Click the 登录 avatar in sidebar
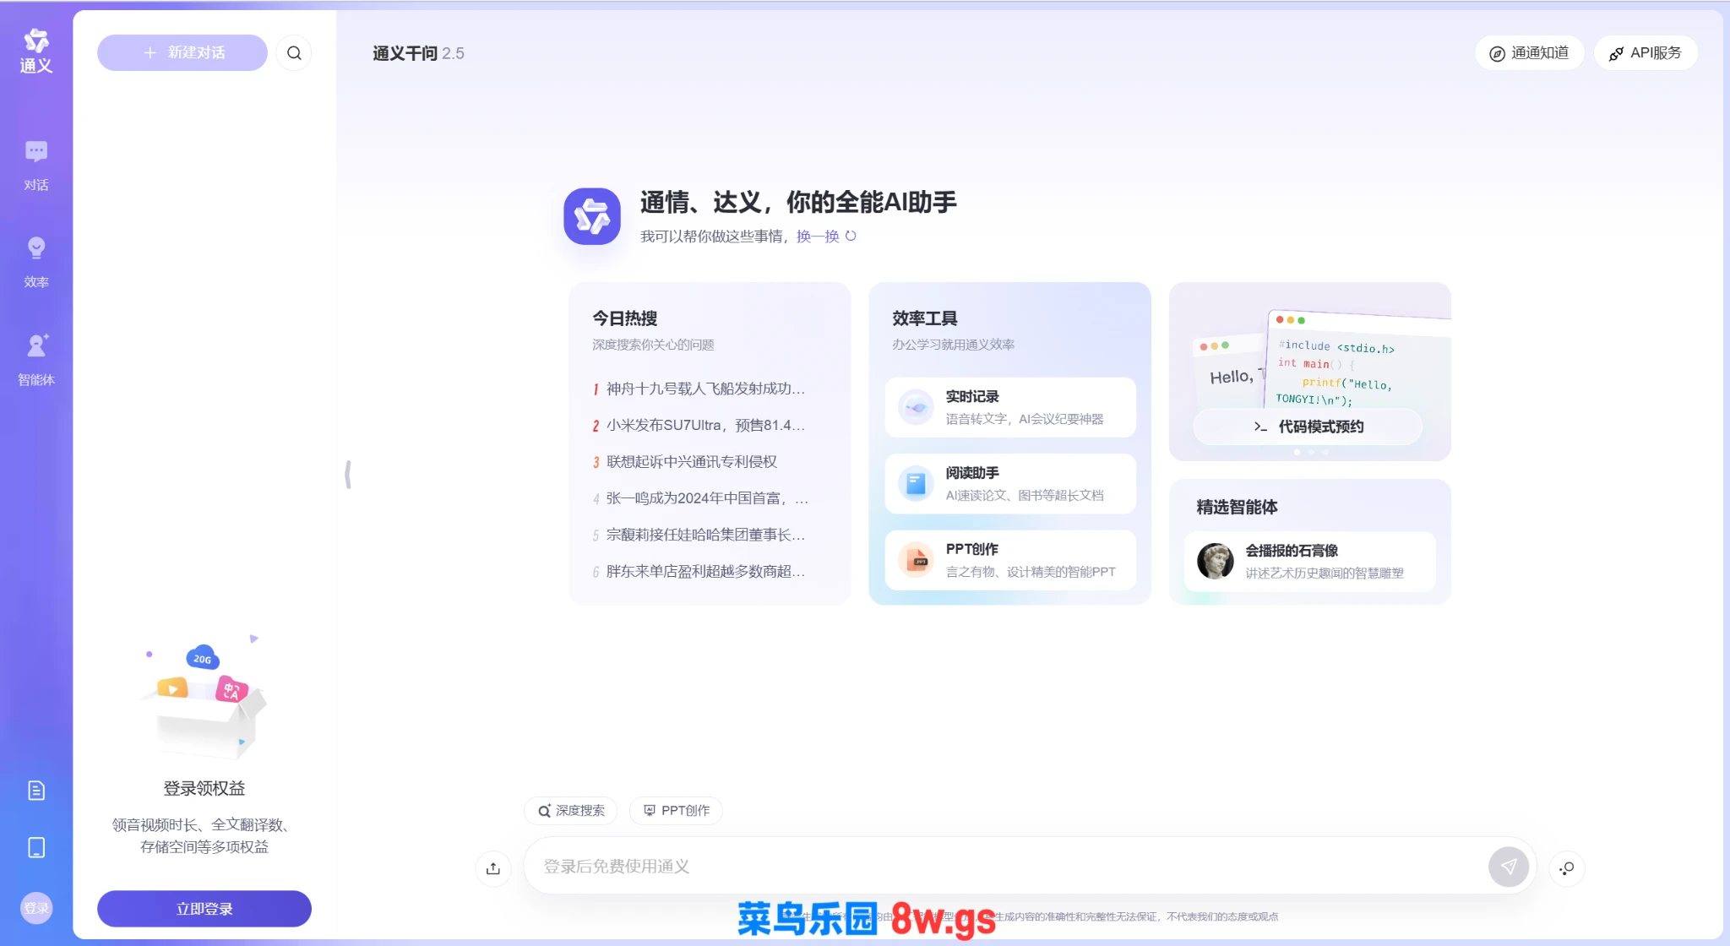The image size is (1730, 946). coord(36,908)
